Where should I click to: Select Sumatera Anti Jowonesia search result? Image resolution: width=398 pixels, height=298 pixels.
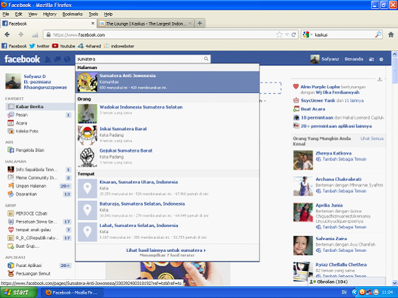pyautogui.click(x=168, y=81)
